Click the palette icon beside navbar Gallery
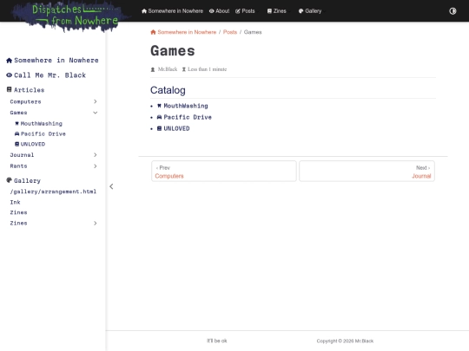469x351 pixels. (301, 11)
